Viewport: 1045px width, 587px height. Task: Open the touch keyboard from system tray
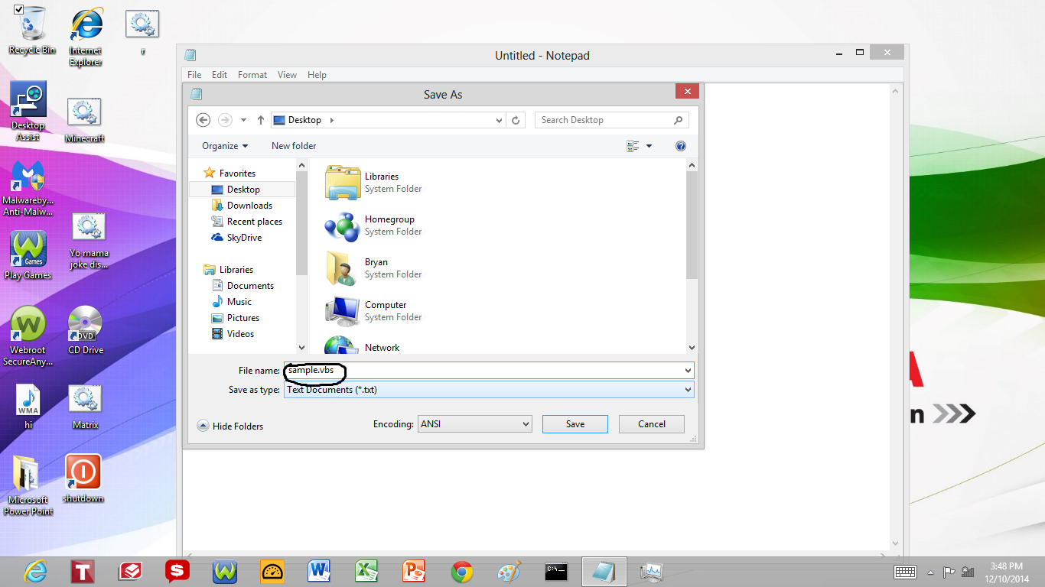[906, 572]
